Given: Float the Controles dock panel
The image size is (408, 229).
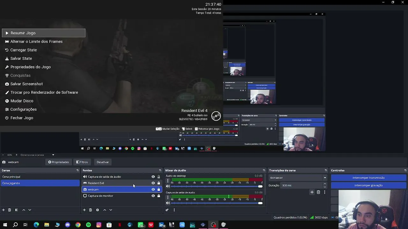Looking at the screenshot, I should pyautogui.click(x=405, y=170).
